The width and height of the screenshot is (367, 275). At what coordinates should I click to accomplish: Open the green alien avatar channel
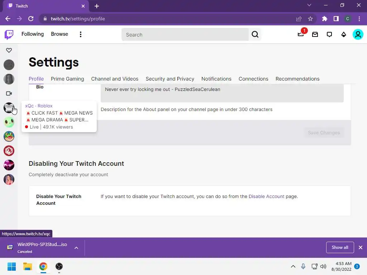tap(9, 122)
